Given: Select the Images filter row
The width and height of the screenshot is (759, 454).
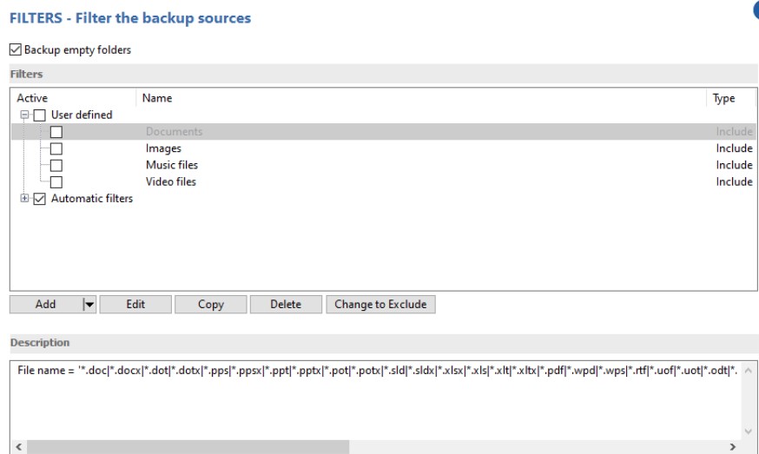Looking at the screenshot, I should coord(163,148).
